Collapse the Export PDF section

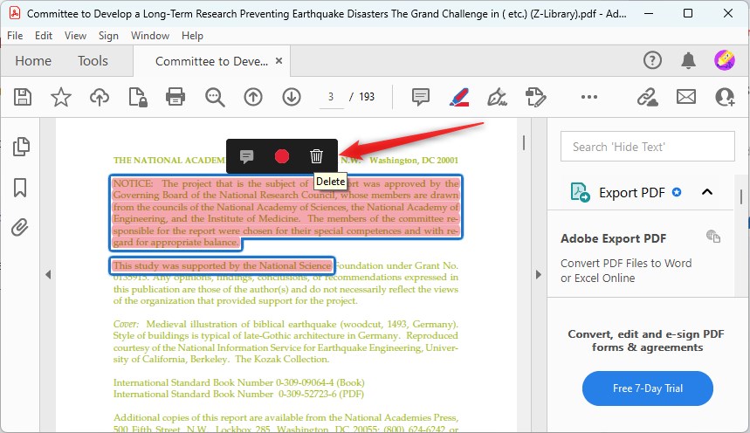click(x=707, y=192)
